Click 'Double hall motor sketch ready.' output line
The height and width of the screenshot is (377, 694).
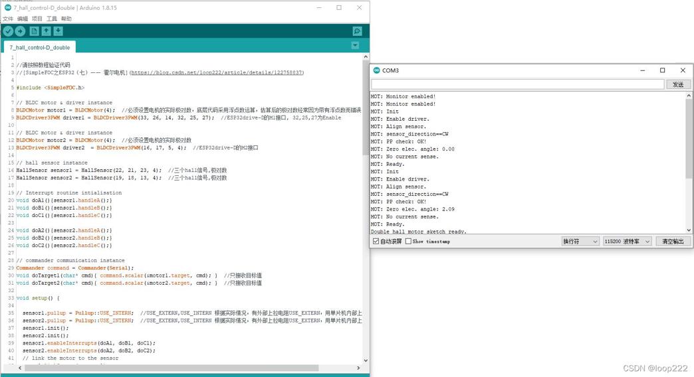419,231
